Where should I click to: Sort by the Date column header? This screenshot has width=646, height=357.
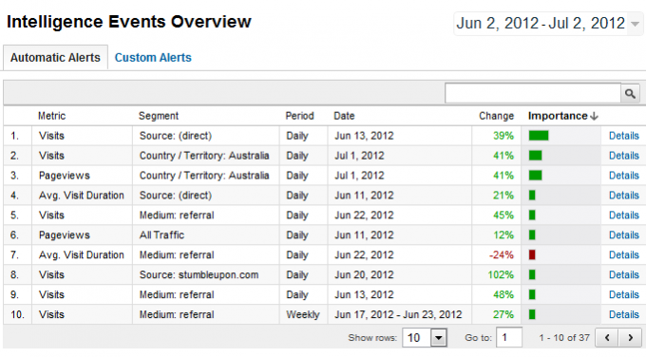(x=344, y=116)
